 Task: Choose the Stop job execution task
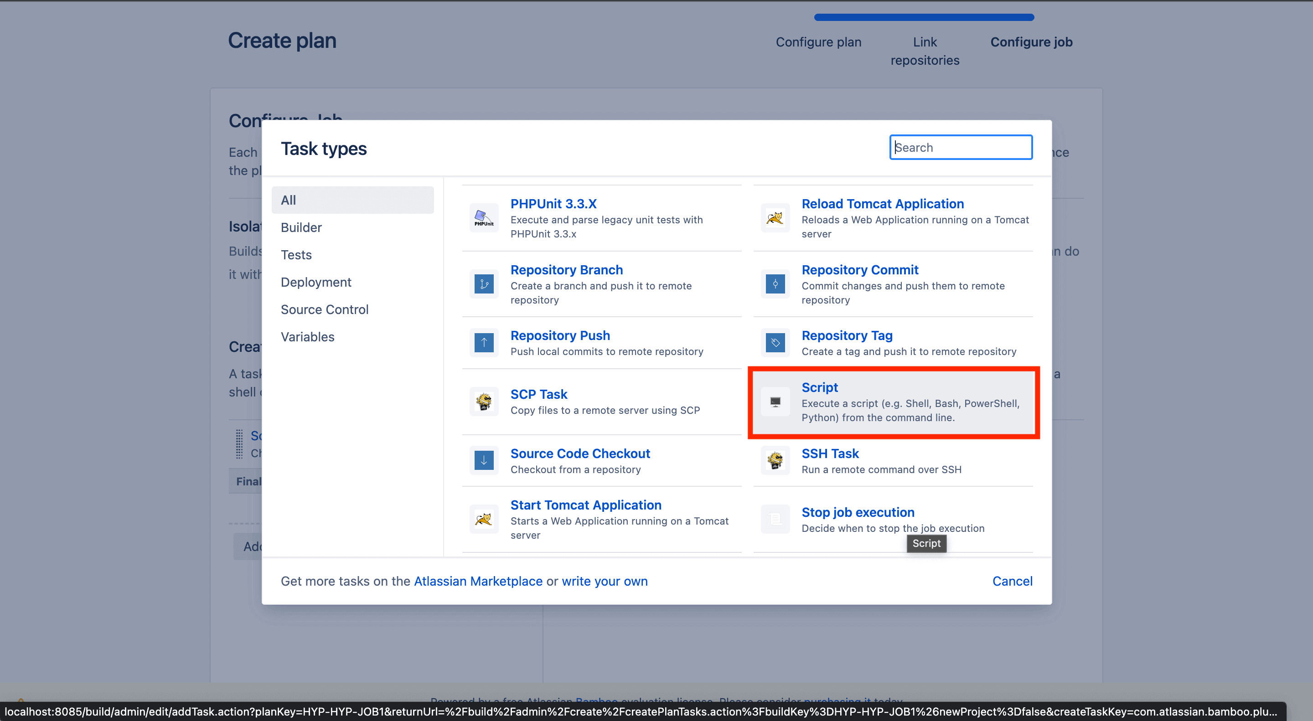pyautogui.click(x=858, y=512)
